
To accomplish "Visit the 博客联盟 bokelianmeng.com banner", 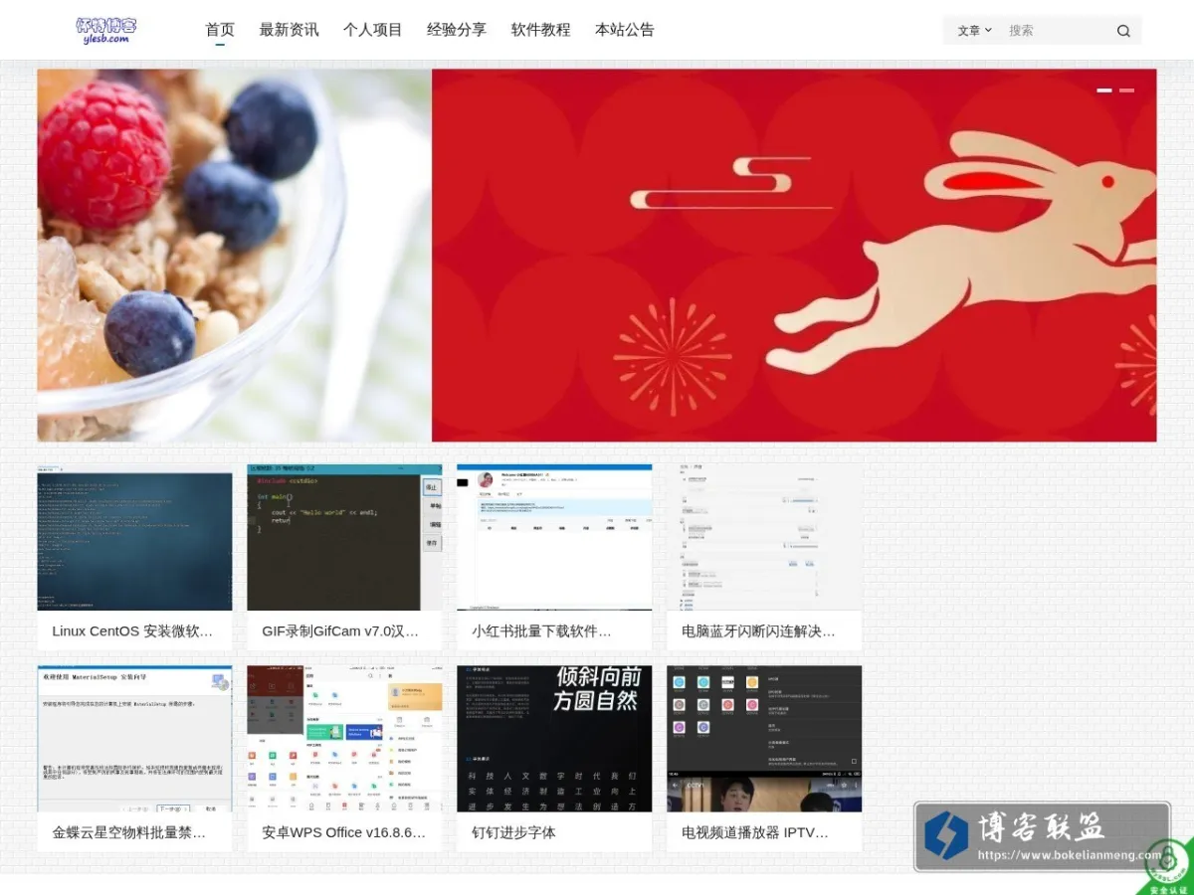I will coord(1042,836).
